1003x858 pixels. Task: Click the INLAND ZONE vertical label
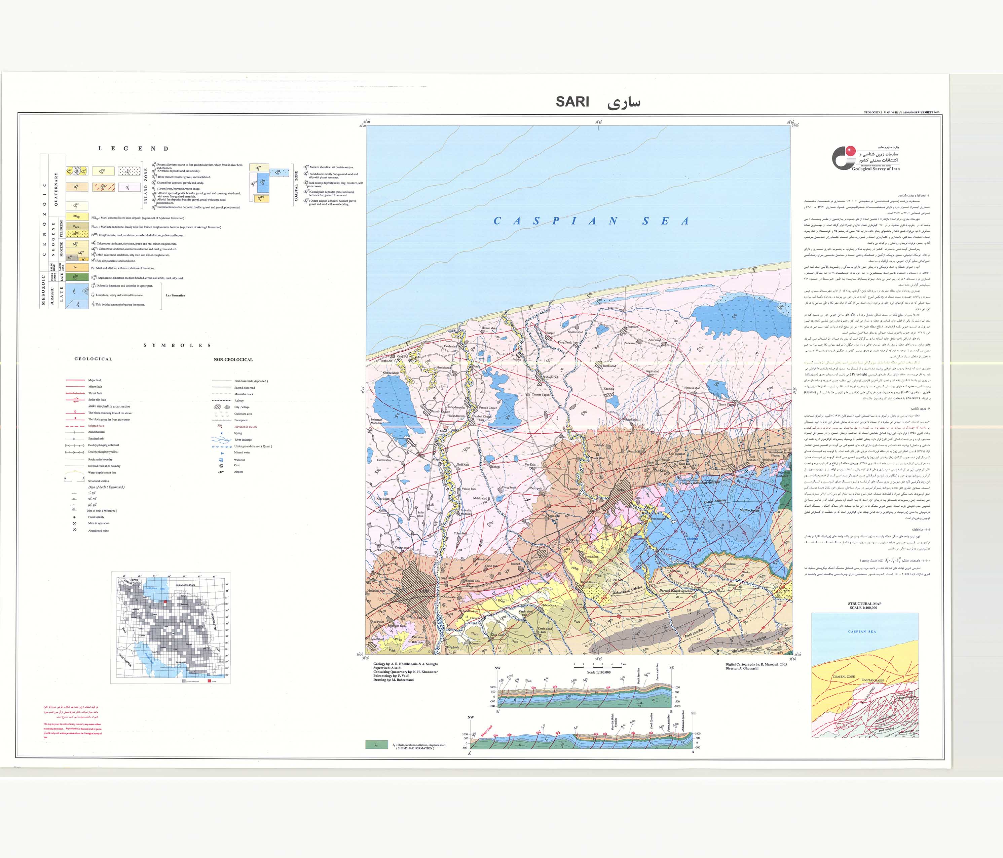click(x=146, y=186)
